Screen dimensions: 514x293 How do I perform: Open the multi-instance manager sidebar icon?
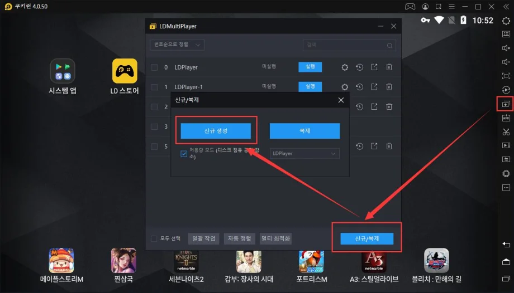[506, 104]
